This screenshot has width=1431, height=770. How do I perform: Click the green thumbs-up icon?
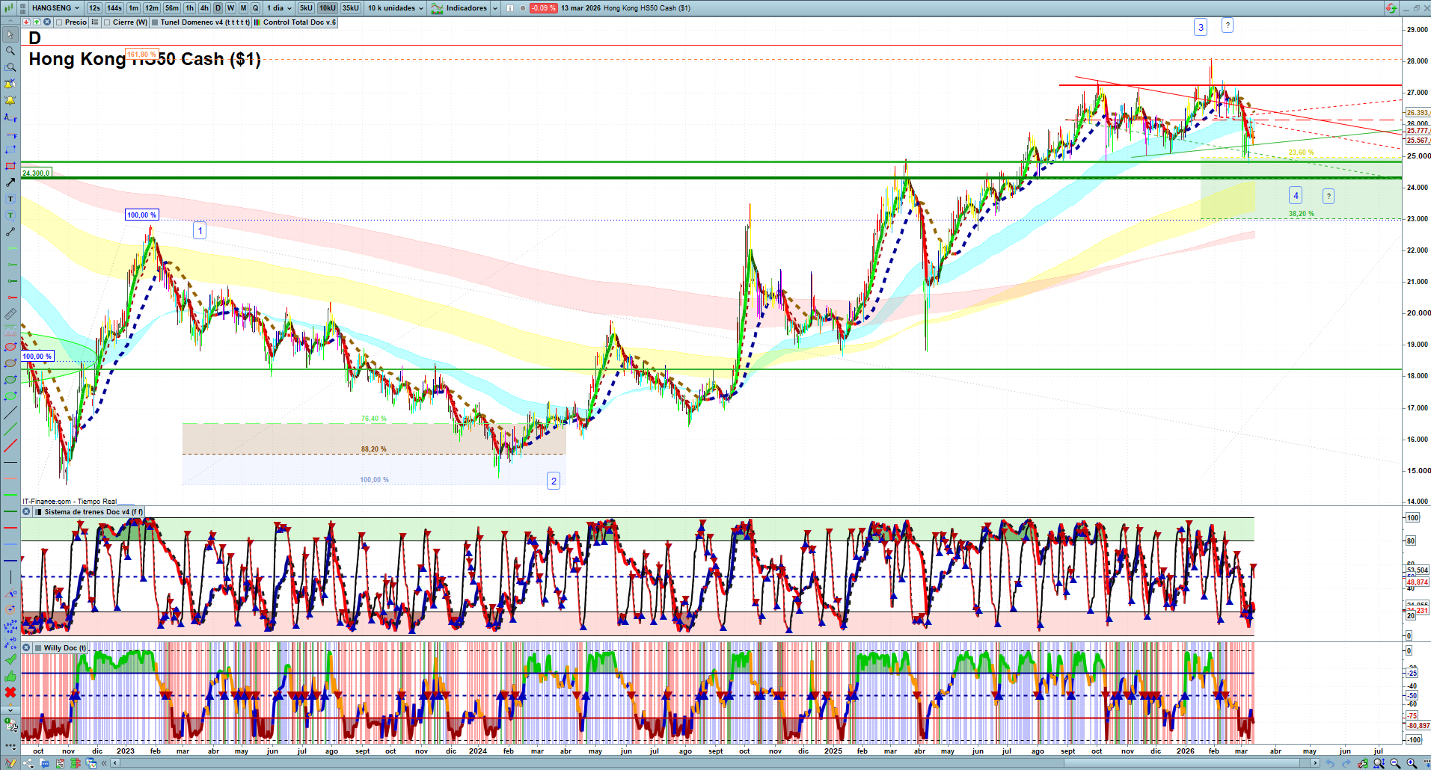click(10, 676)
